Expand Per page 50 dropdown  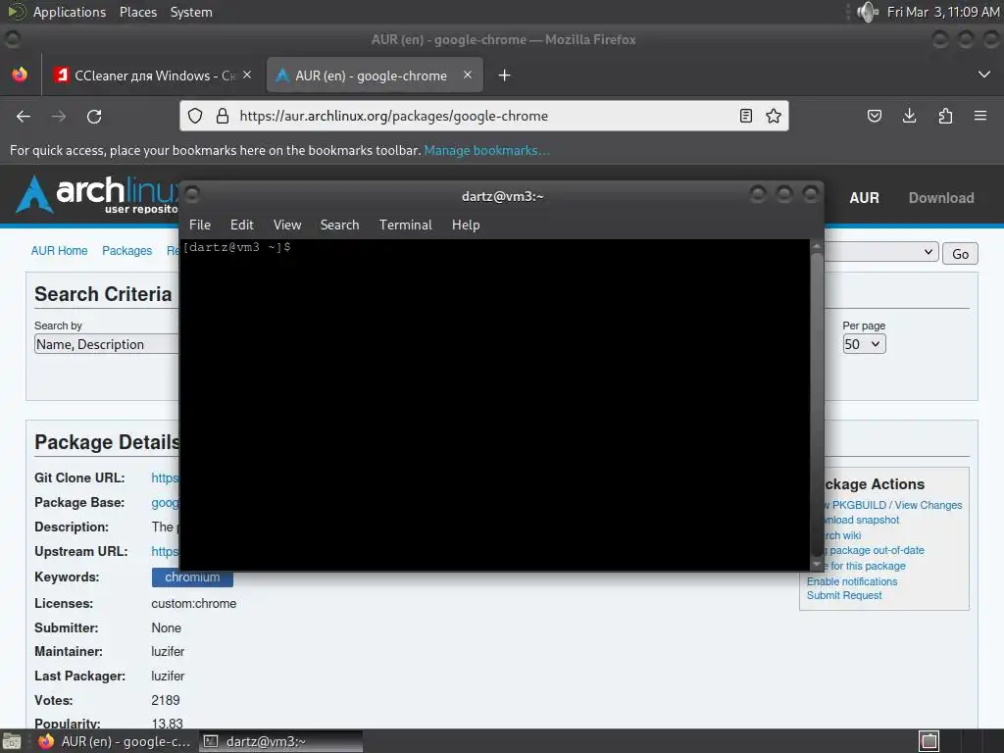(864, 344)
